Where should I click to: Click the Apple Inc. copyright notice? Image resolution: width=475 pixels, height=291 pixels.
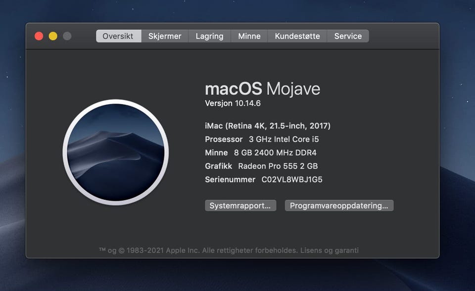click(199, 250)
